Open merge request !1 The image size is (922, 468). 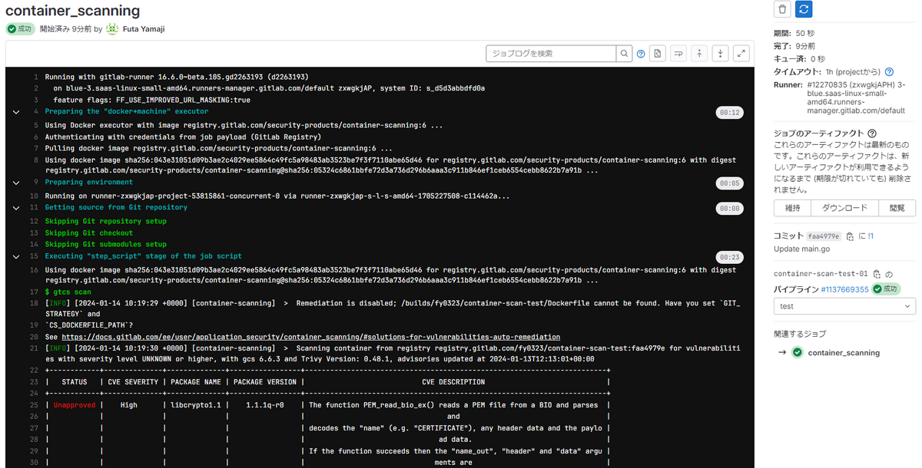[871, 236]
